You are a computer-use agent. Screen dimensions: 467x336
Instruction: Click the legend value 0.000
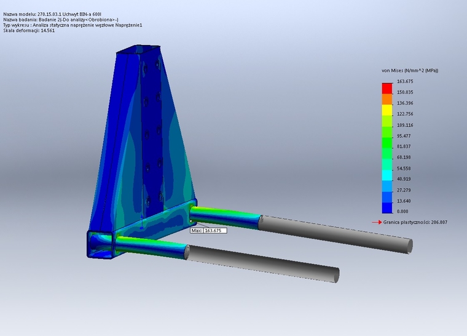pyautogui.click(x=402, y=211)
